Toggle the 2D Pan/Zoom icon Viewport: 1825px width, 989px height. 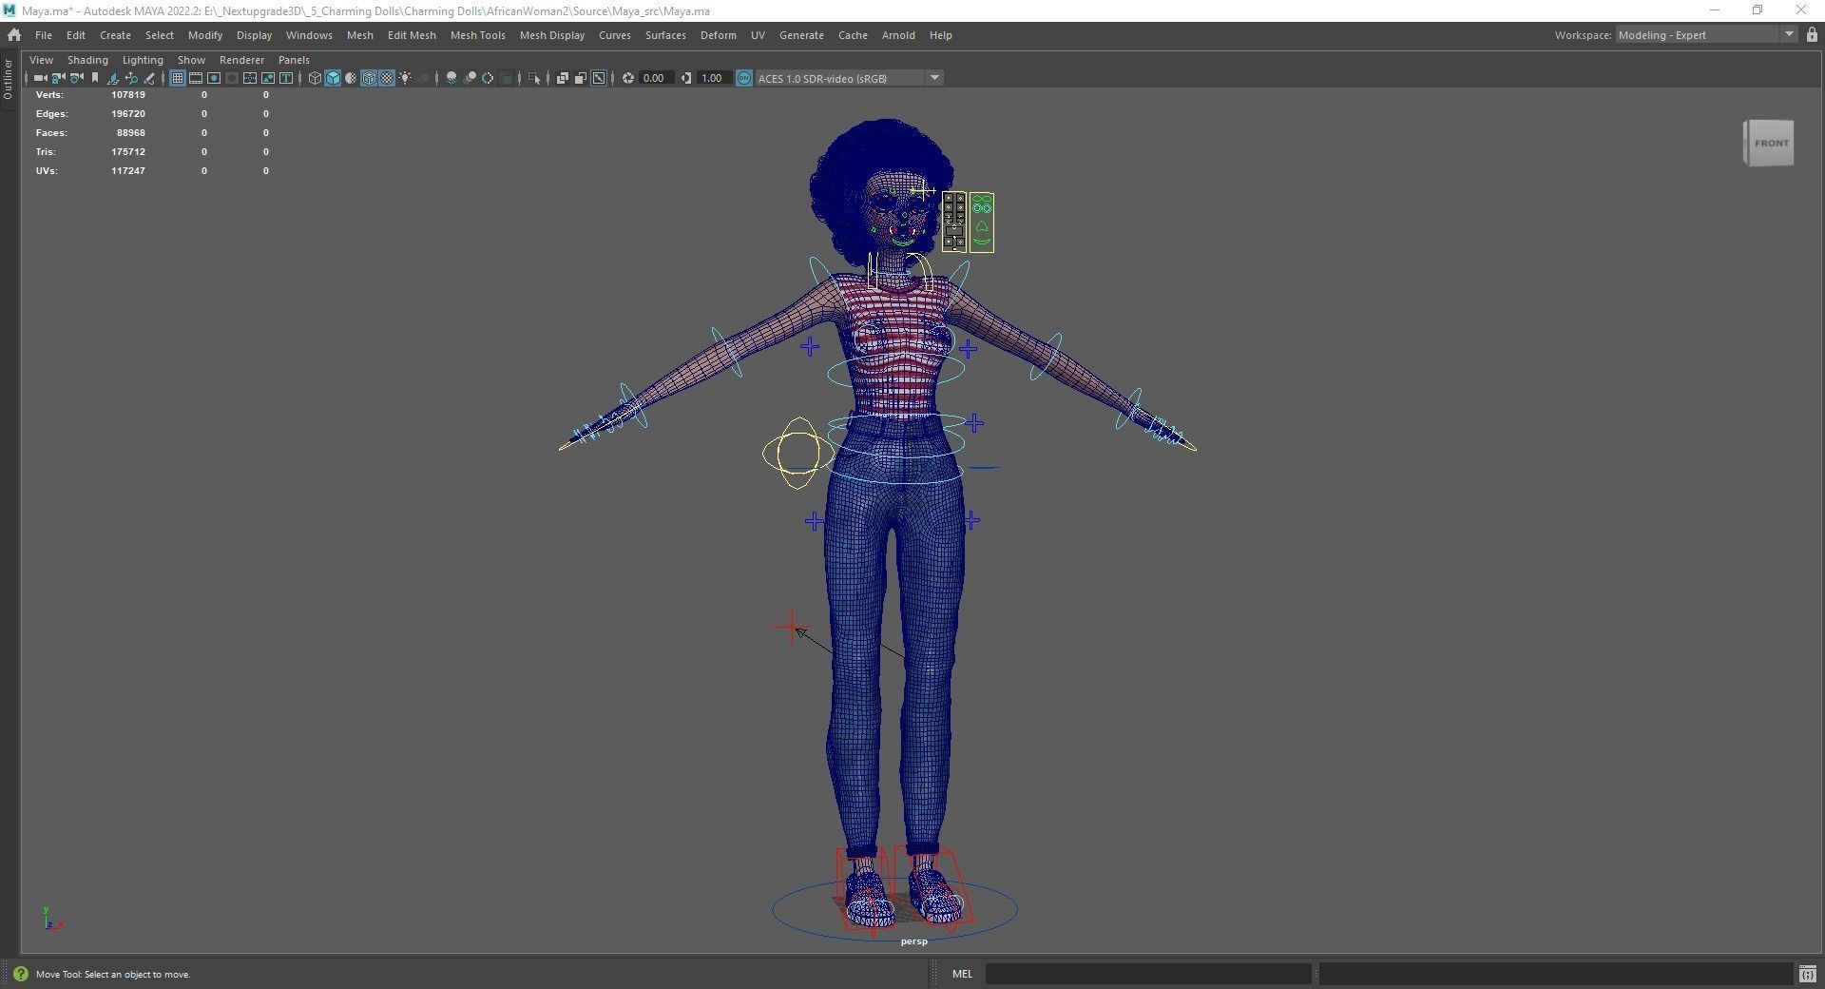point(131,78)
